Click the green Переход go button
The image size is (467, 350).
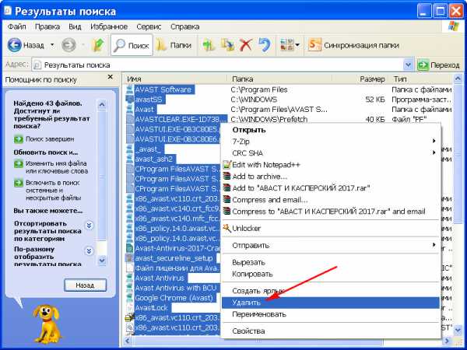438,65
